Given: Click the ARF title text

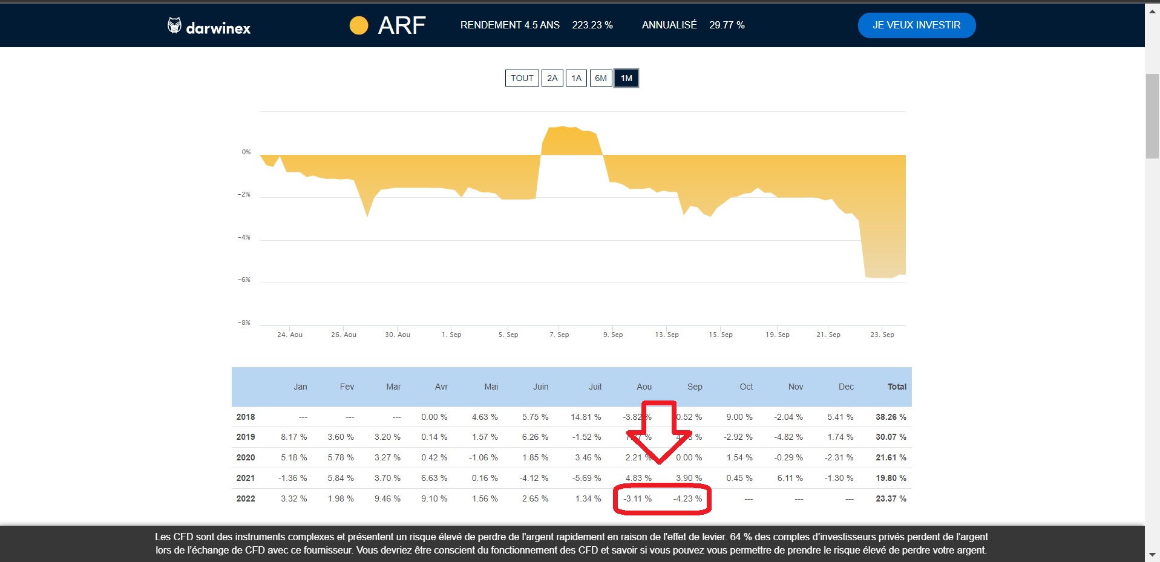Looking at the screenshot, I should tap(402, 25).
